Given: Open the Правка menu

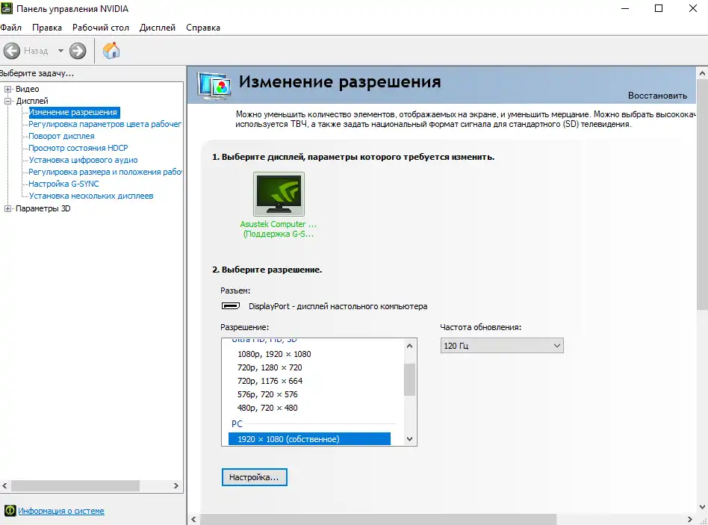Looking at the screenshot, I should 47,28.
